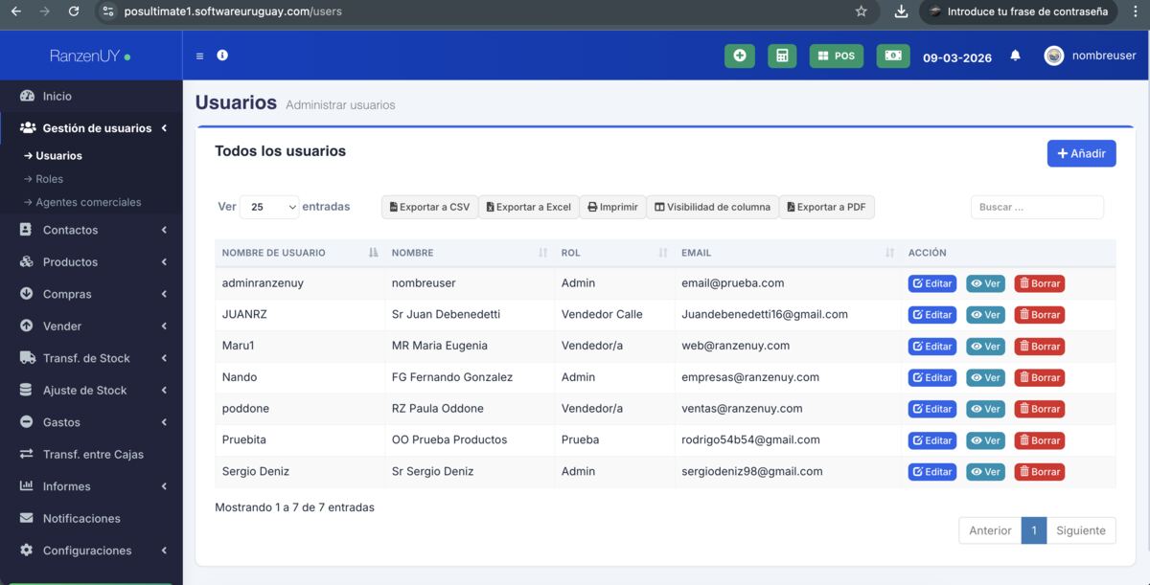Go to Inicio in the sidebar
Image resolution: width=1150 pixels, height=585 pixels.
(x=57, y=97)
